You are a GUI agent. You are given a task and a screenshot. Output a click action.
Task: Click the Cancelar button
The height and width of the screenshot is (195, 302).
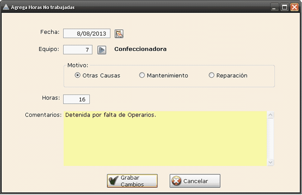pos(195,181)
